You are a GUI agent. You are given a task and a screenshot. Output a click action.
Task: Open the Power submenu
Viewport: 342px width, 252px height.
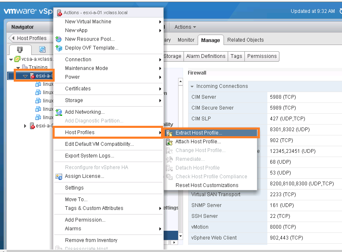pos(108,77)
